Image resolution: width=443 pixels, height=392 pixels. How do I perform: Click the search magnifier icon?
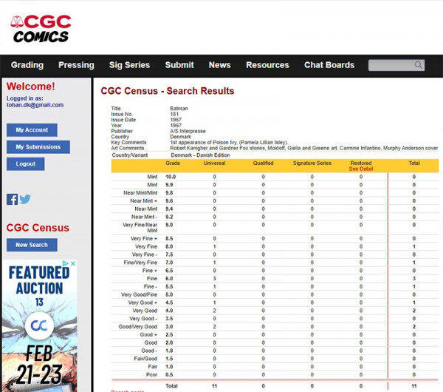419,65
